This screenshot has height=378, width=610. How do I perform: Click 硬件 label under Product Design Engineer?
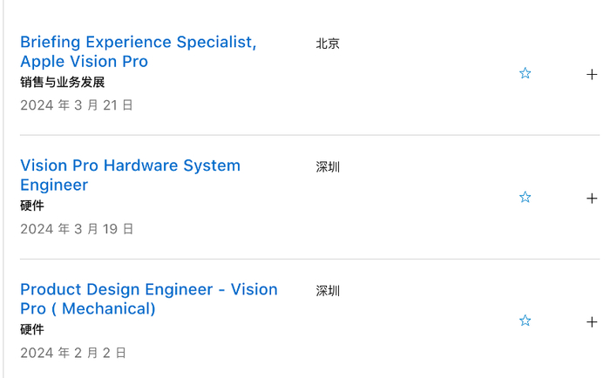[32, 330]
